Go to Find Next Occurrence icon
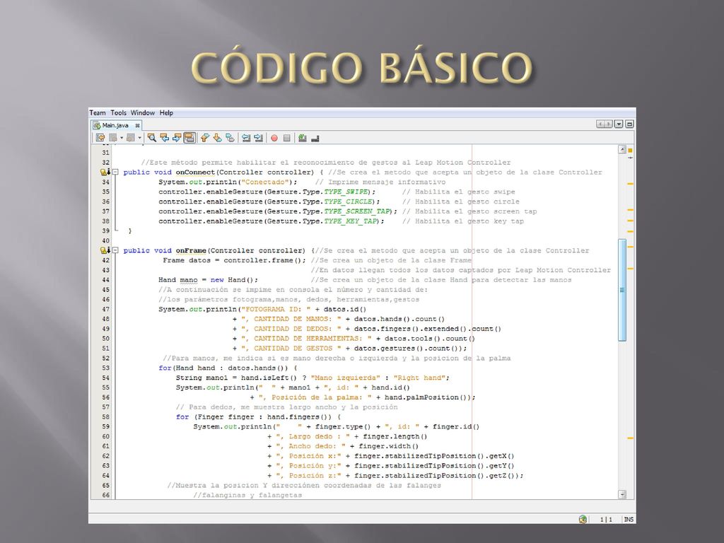The width and height of the screenshot is (724, 543). [x=176, y=138]
